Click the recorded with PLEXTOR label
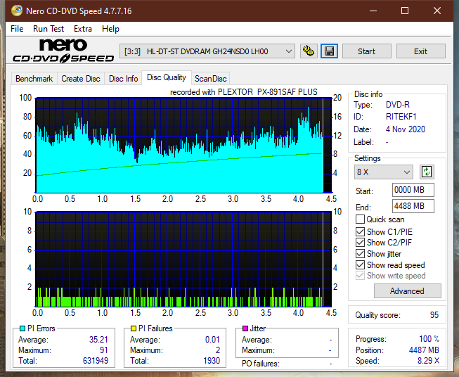This screenshot has height=377, width=459. tap(243, 92)
